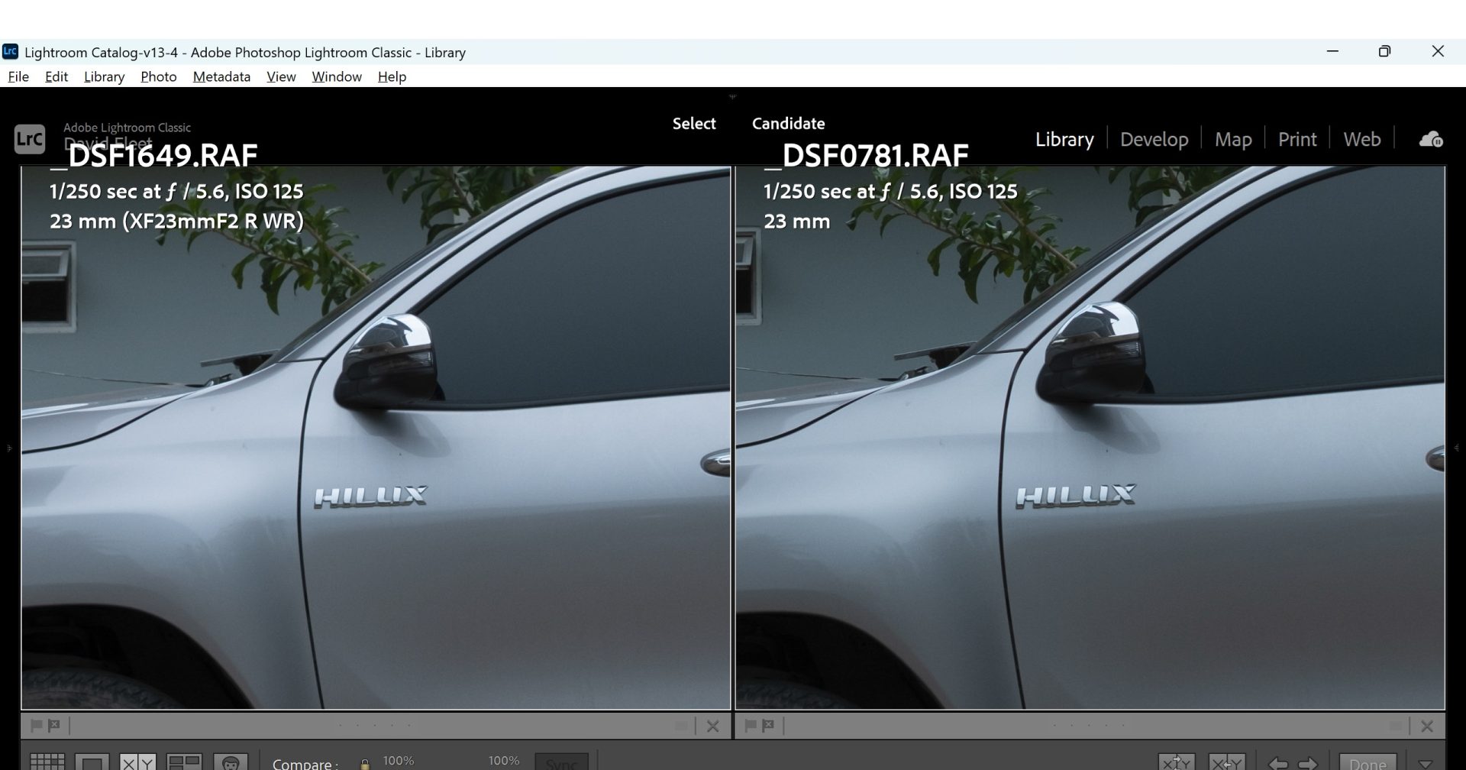Click the Done button
Viewport: 1466px width, 770px height.
click(1368, 763)
